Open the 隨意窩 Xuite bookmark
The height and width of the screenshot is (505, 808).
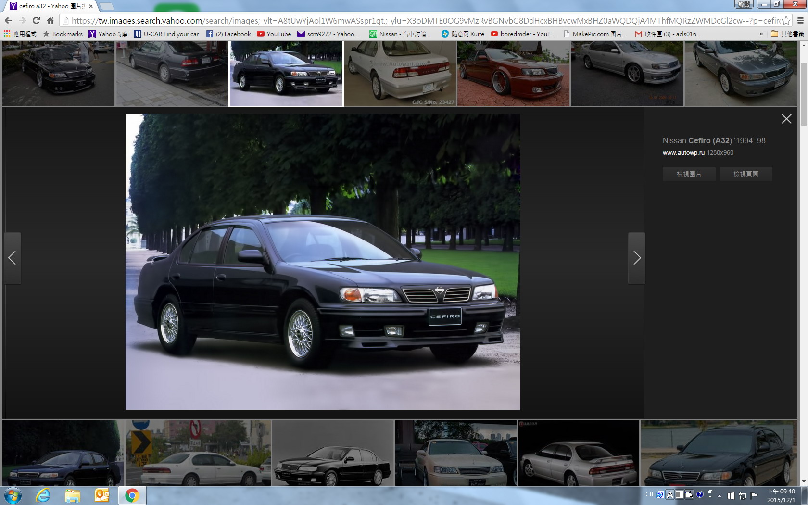463,34
